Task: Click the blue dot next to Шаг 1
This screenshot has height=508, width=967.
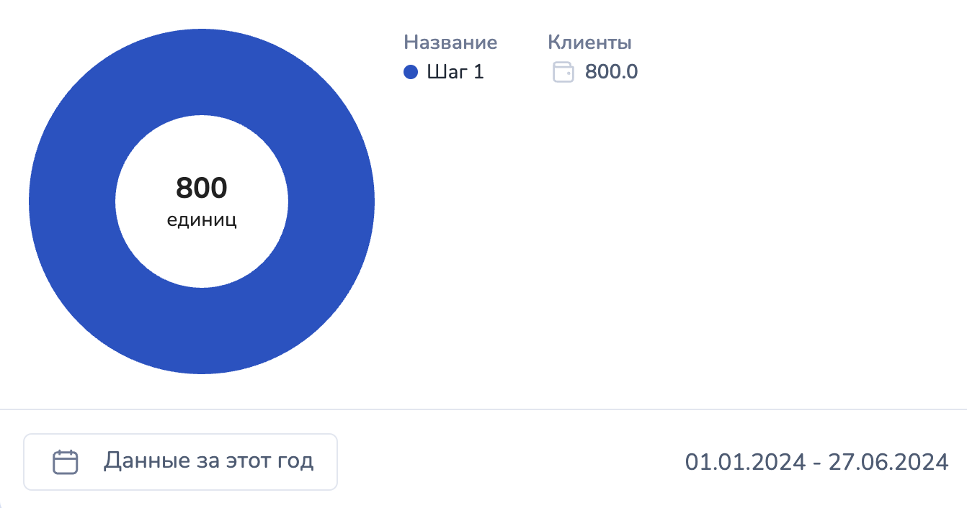Action: (411, 72)
